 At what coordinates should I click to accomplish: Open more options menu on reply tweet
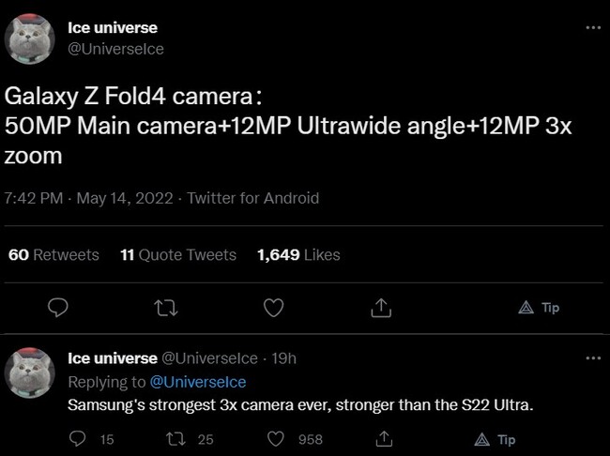(591, 358)
